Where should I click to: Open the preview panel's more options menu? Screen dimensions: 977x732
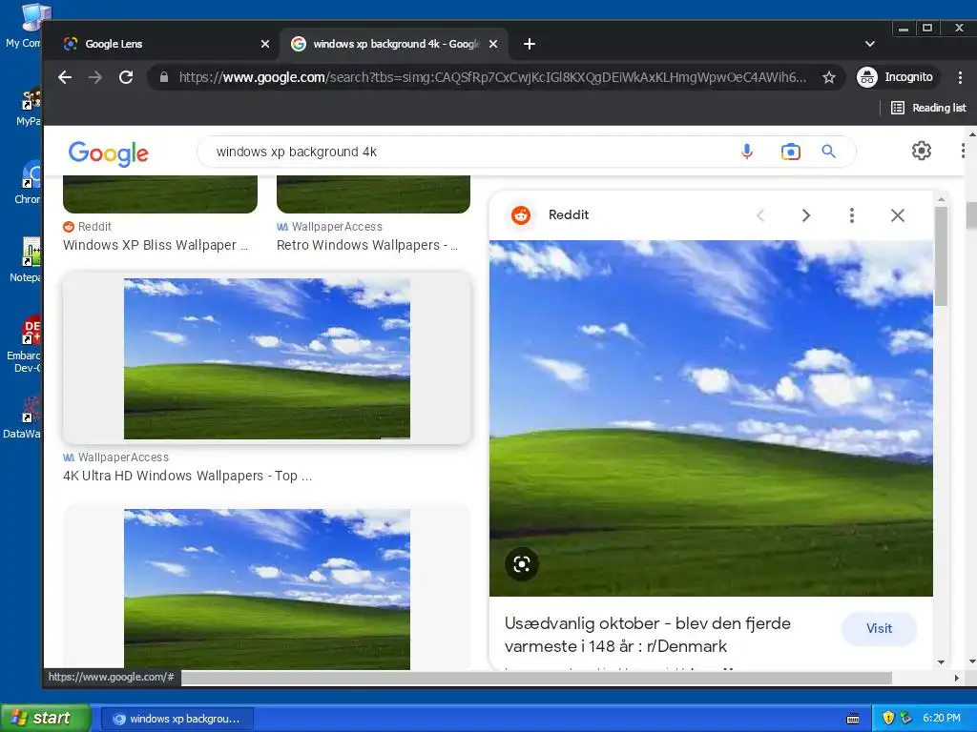pos(851,215)
